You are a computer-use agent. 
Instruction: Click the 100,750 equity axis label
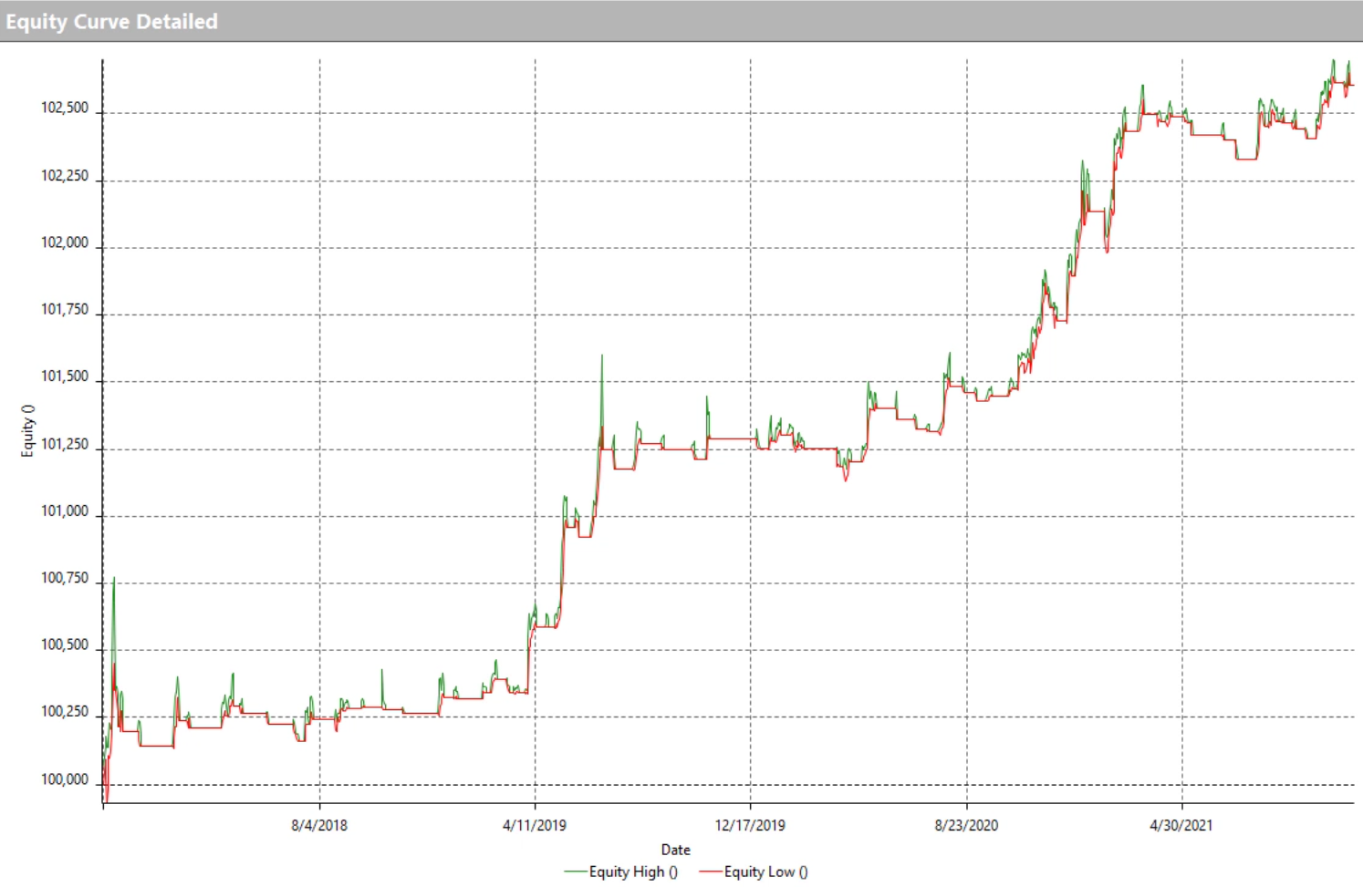coord(65,578)
